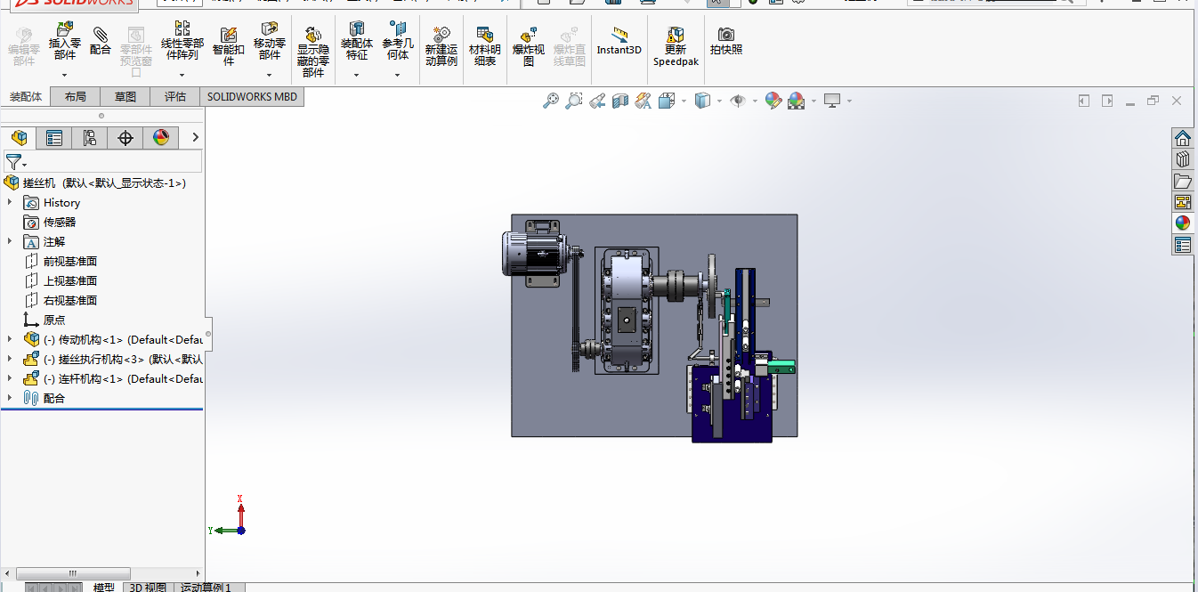Open the PropertyManager panel tab
Screen dimensions: 1198x592
pyautogui.click(x=54, y=138)
